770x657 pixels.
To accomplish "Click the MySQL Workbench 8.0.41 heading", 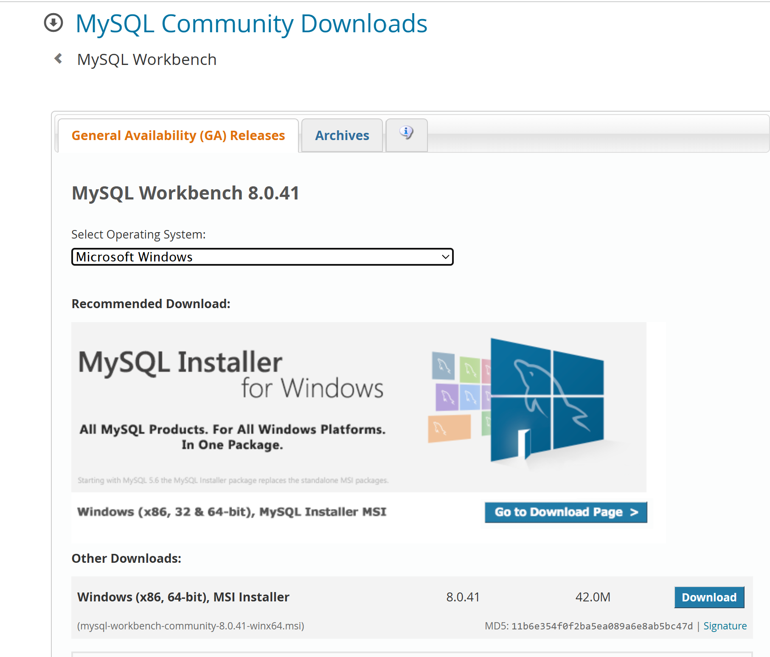I will (185, 193).
